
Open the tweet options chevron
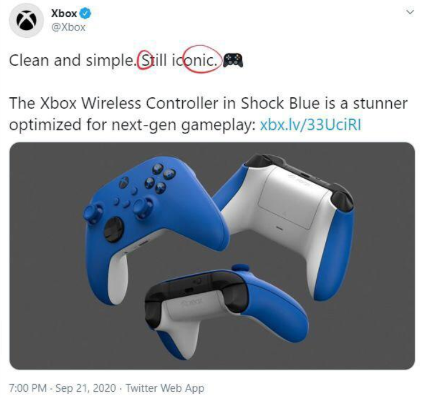pyautogui.click(x=410, y=12)
